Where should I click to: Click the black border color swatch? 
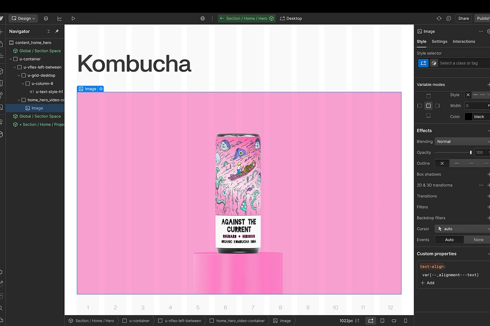(x=468, y=117)
